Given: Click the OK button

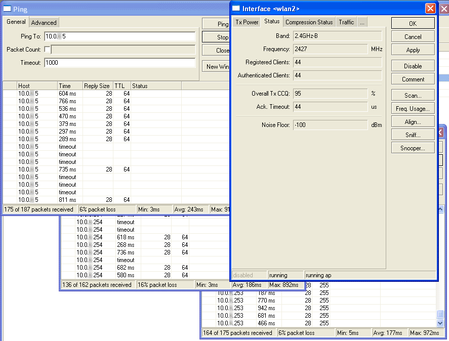Looking at the screenshot, I should [413, 23].
